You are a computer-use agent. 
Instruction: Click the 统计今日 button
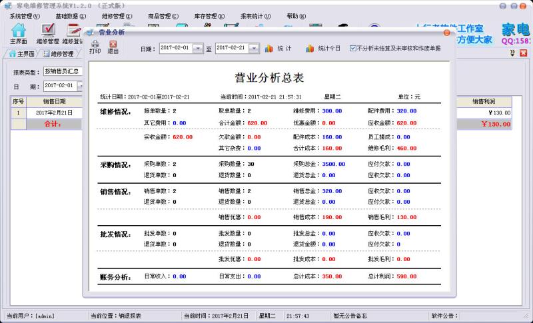(323, 49)
